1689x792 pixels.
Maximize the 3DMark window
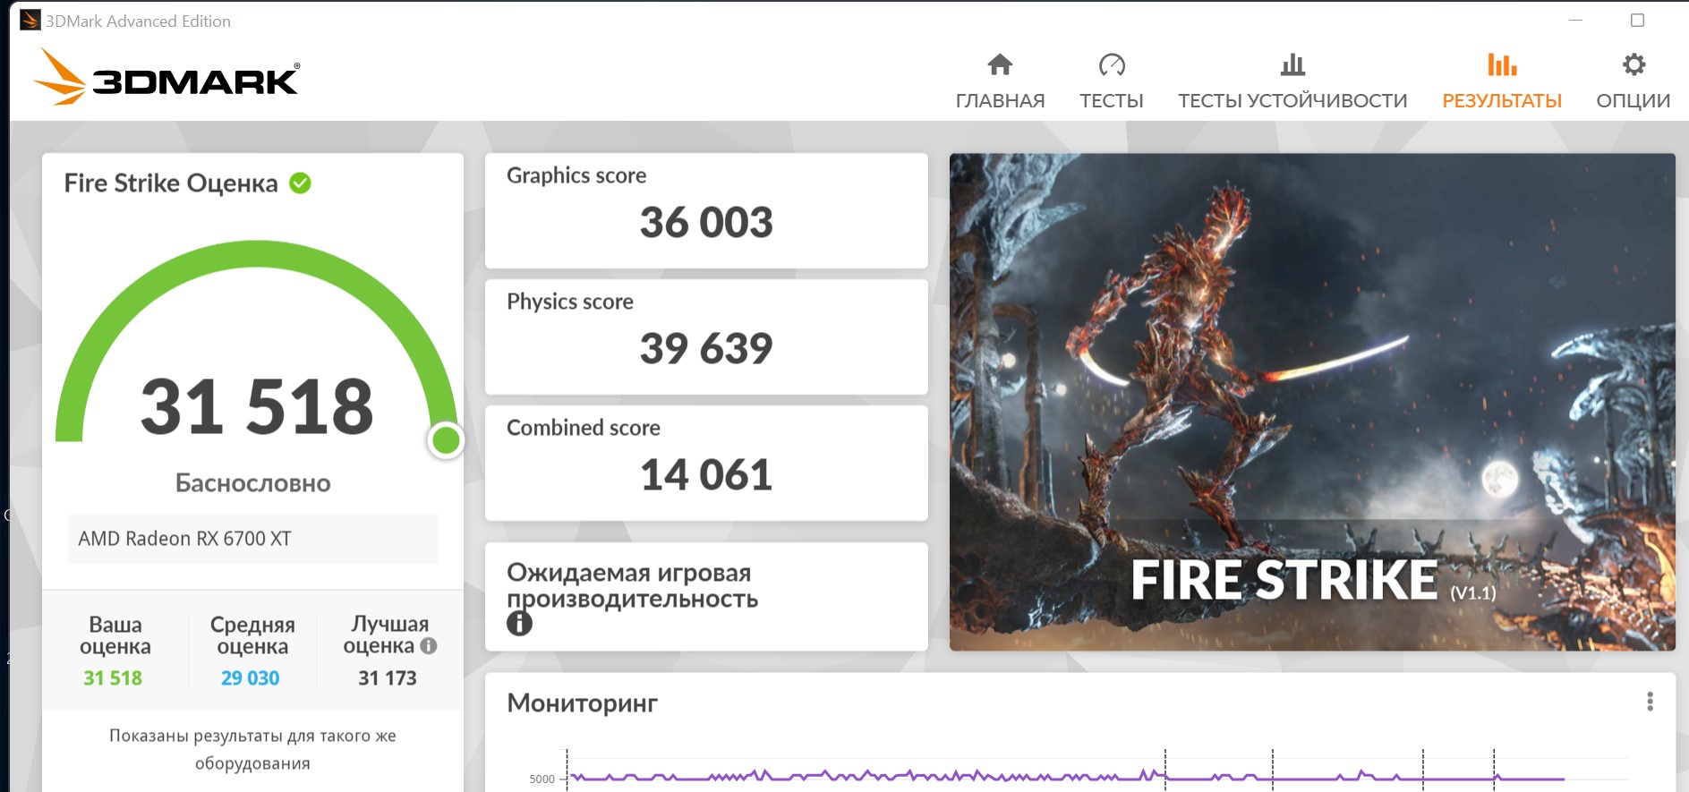(1637, 21)
